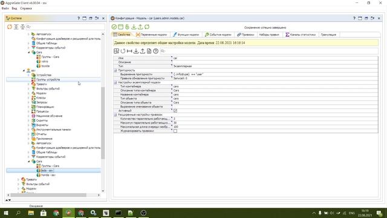The width and height of the screenshot is (387, 218).
Task: Click the Windows Start button
Action: [6, 213]
